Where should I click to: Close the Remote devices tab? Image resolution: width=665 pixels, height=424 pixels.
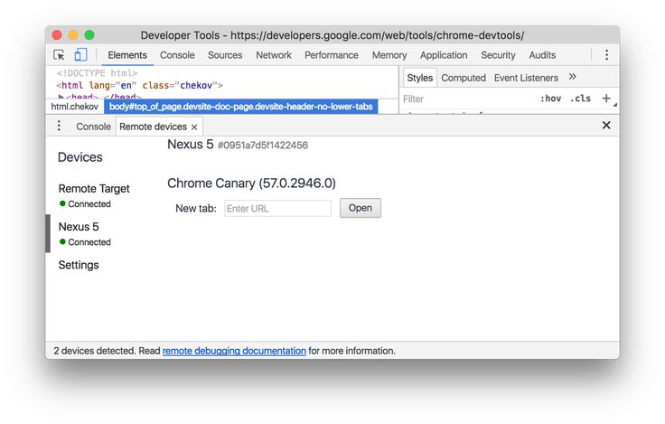(x=194, y=127)
